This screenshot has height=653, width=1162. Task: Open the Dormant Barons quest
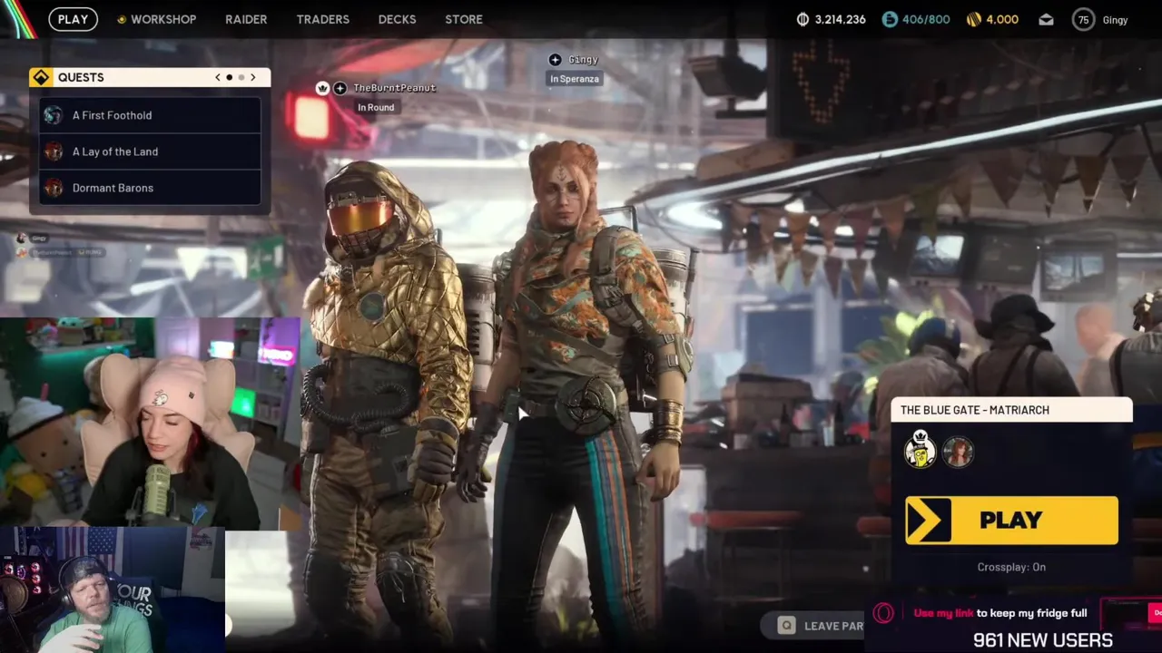(150, 188)
